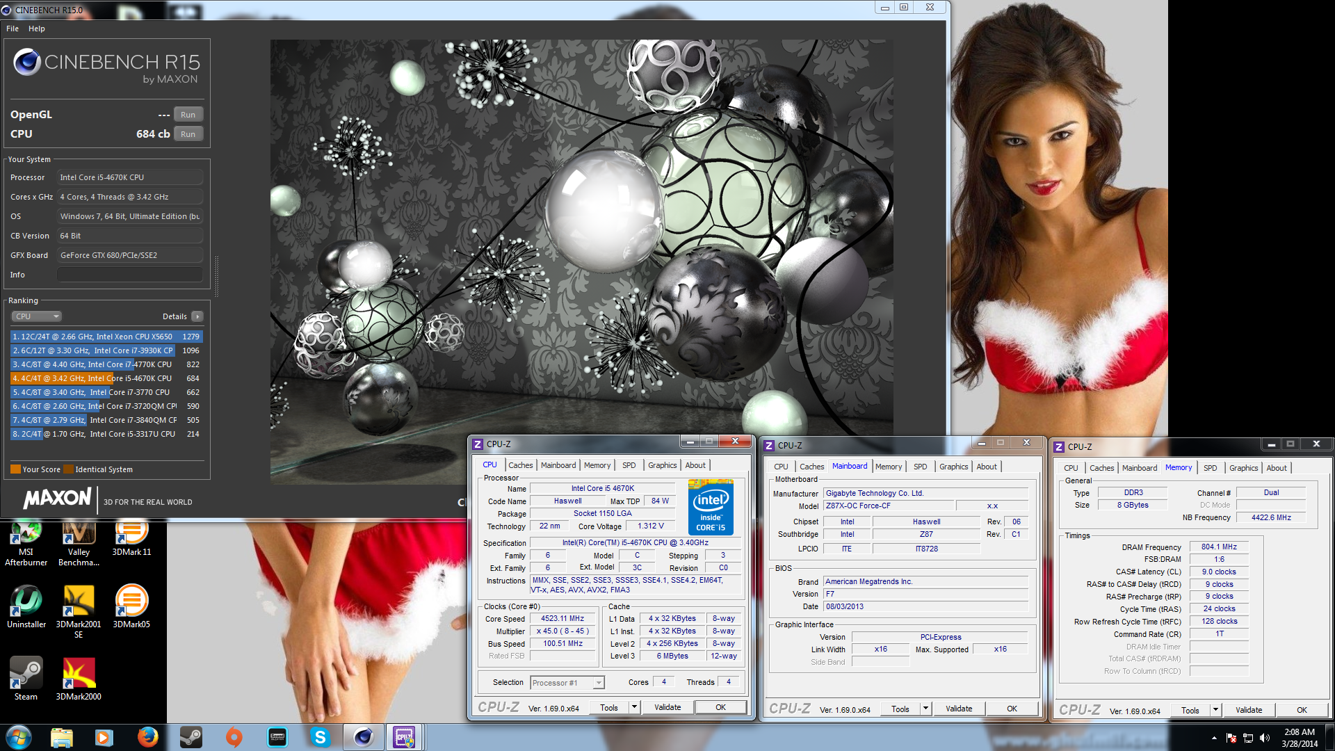Switch to CPU-Z via taskbar icon
Screen dimensions: 1335x751
404,737
